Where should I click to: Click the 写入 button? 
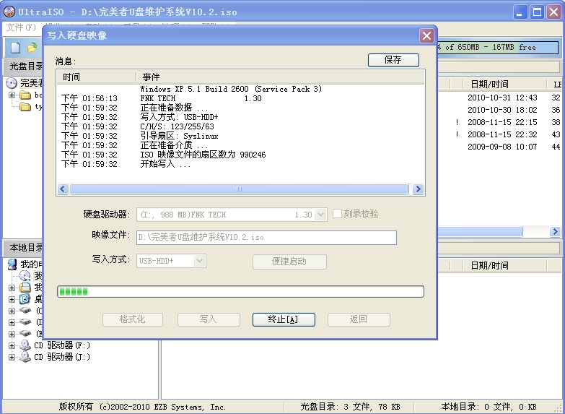209,319
